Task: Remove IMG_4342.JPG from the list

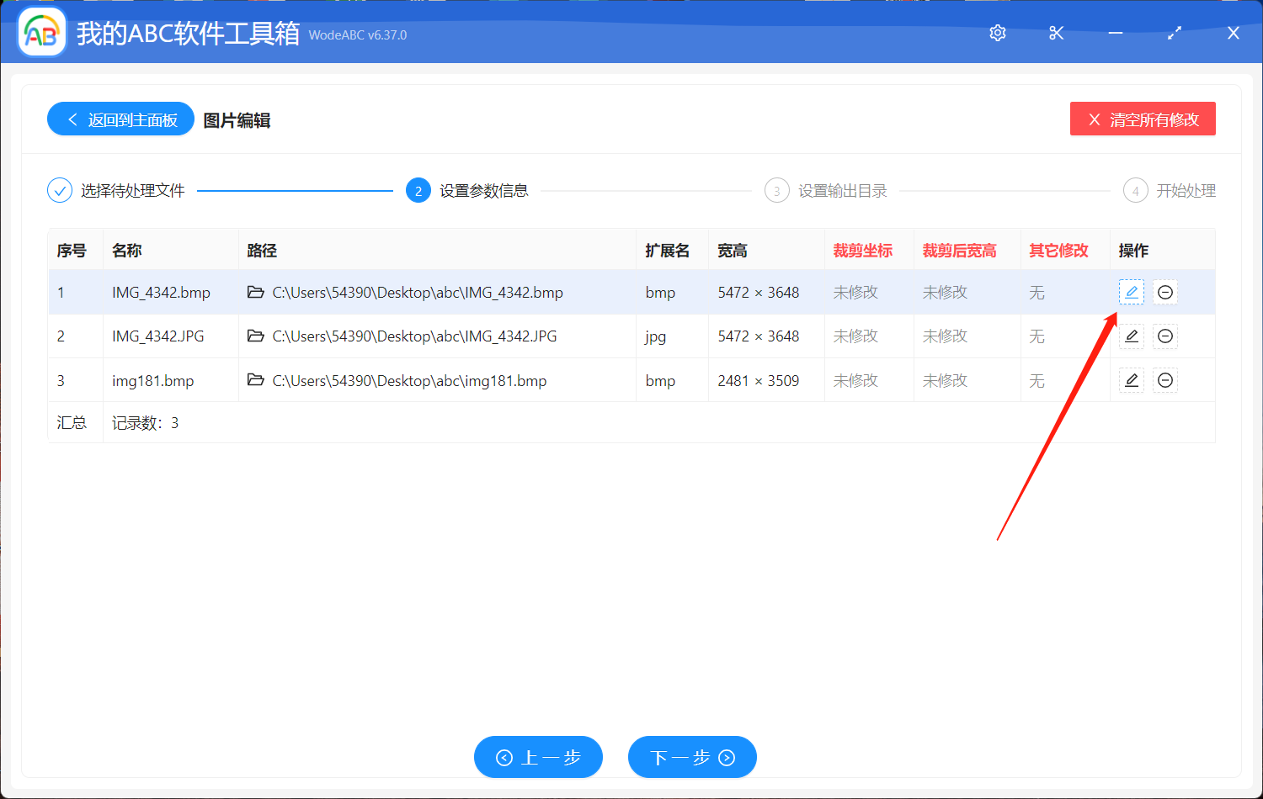Action: point(1165,336)
